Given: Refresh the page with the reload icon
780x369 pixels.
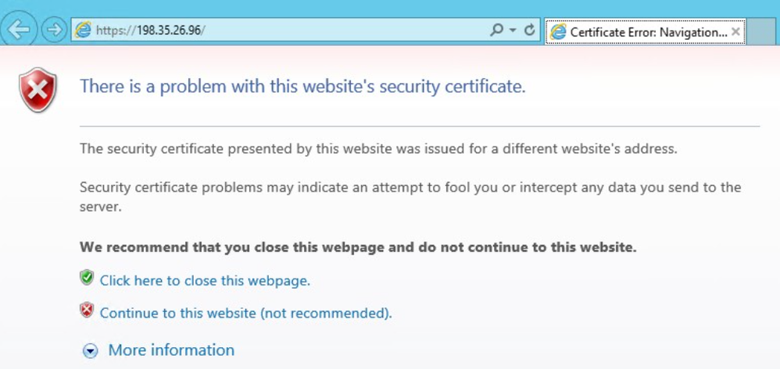Looking at the screenshot, I should pos(529,30).
